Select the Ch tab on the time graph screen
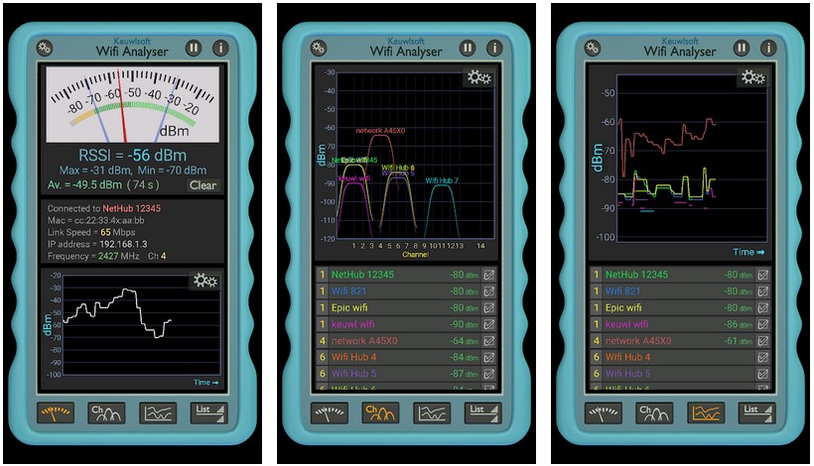 (654, 413)
